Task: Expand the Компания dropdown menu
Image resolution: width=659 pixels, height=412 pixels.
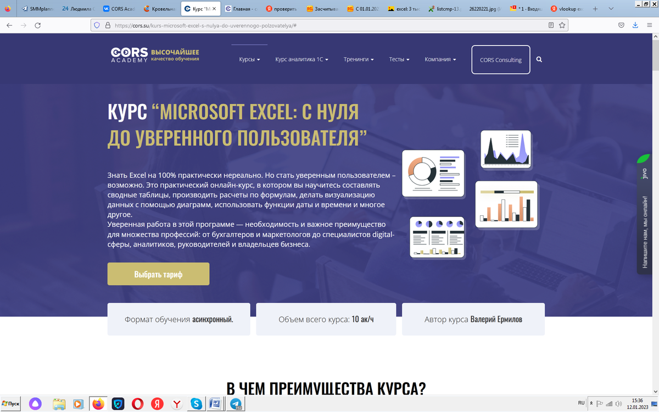Action: (x=440, y=59)
